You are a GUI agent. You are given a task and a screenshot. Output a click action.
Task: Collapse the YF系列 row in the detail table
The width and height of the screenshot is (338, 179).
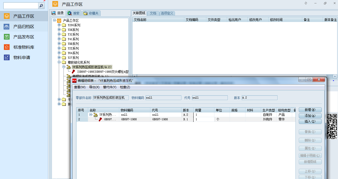point(91,115)
